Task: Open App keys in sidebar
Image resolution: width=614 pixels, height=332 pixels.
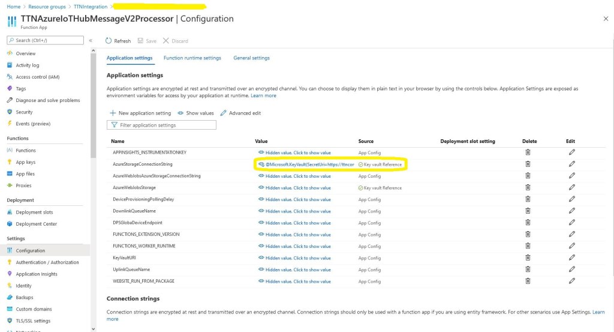Action: click(25, 162)
